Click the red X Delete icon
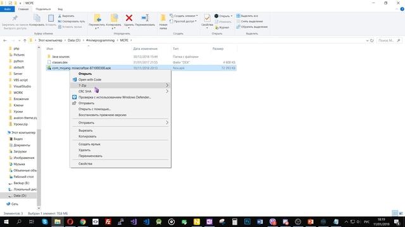The width and height of the screenshot is (405, 227). [x=129, y=18]
